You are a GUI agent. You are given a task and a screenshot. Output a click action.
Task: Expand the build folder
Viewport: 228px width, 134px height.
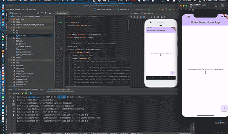pyautogui.click(x=12, y=27)
